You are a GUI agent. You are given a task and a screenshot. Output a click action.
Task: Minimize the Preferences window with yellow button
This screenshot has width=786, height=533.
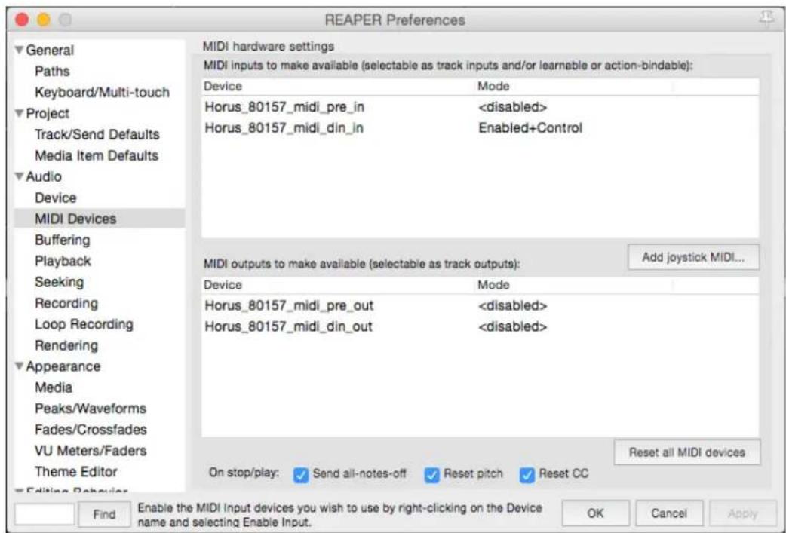[x=44, y=20]
